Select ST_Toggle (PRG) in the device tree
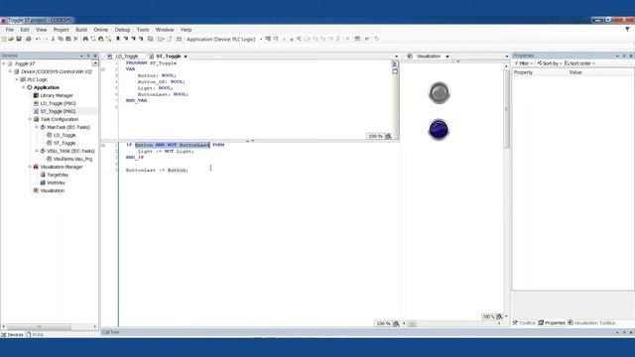 click(58, 111)
